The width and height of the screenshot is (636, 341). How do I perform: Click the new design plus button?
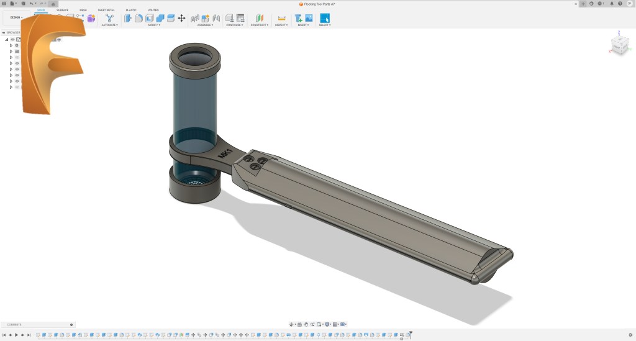583,4
